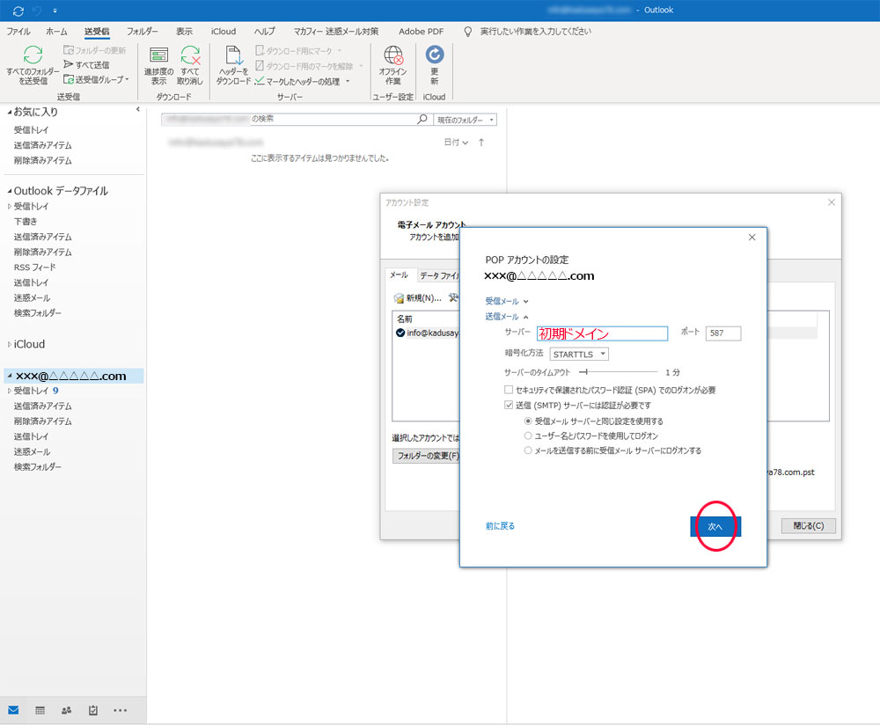Switch to ホーム ribbon tab
The width and height of the screenshot is (880, 725).
click(x=56, y=32)
